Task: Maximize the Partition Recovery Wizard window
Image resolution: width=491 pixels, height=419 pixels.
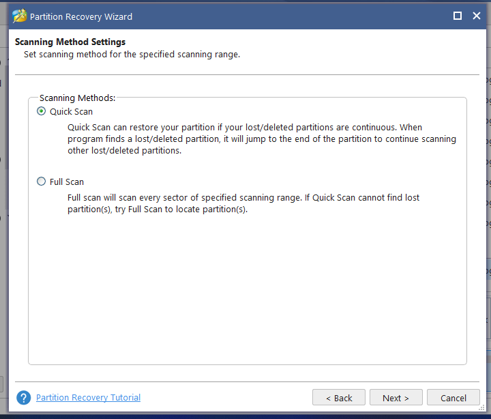Action: point(458,16)
